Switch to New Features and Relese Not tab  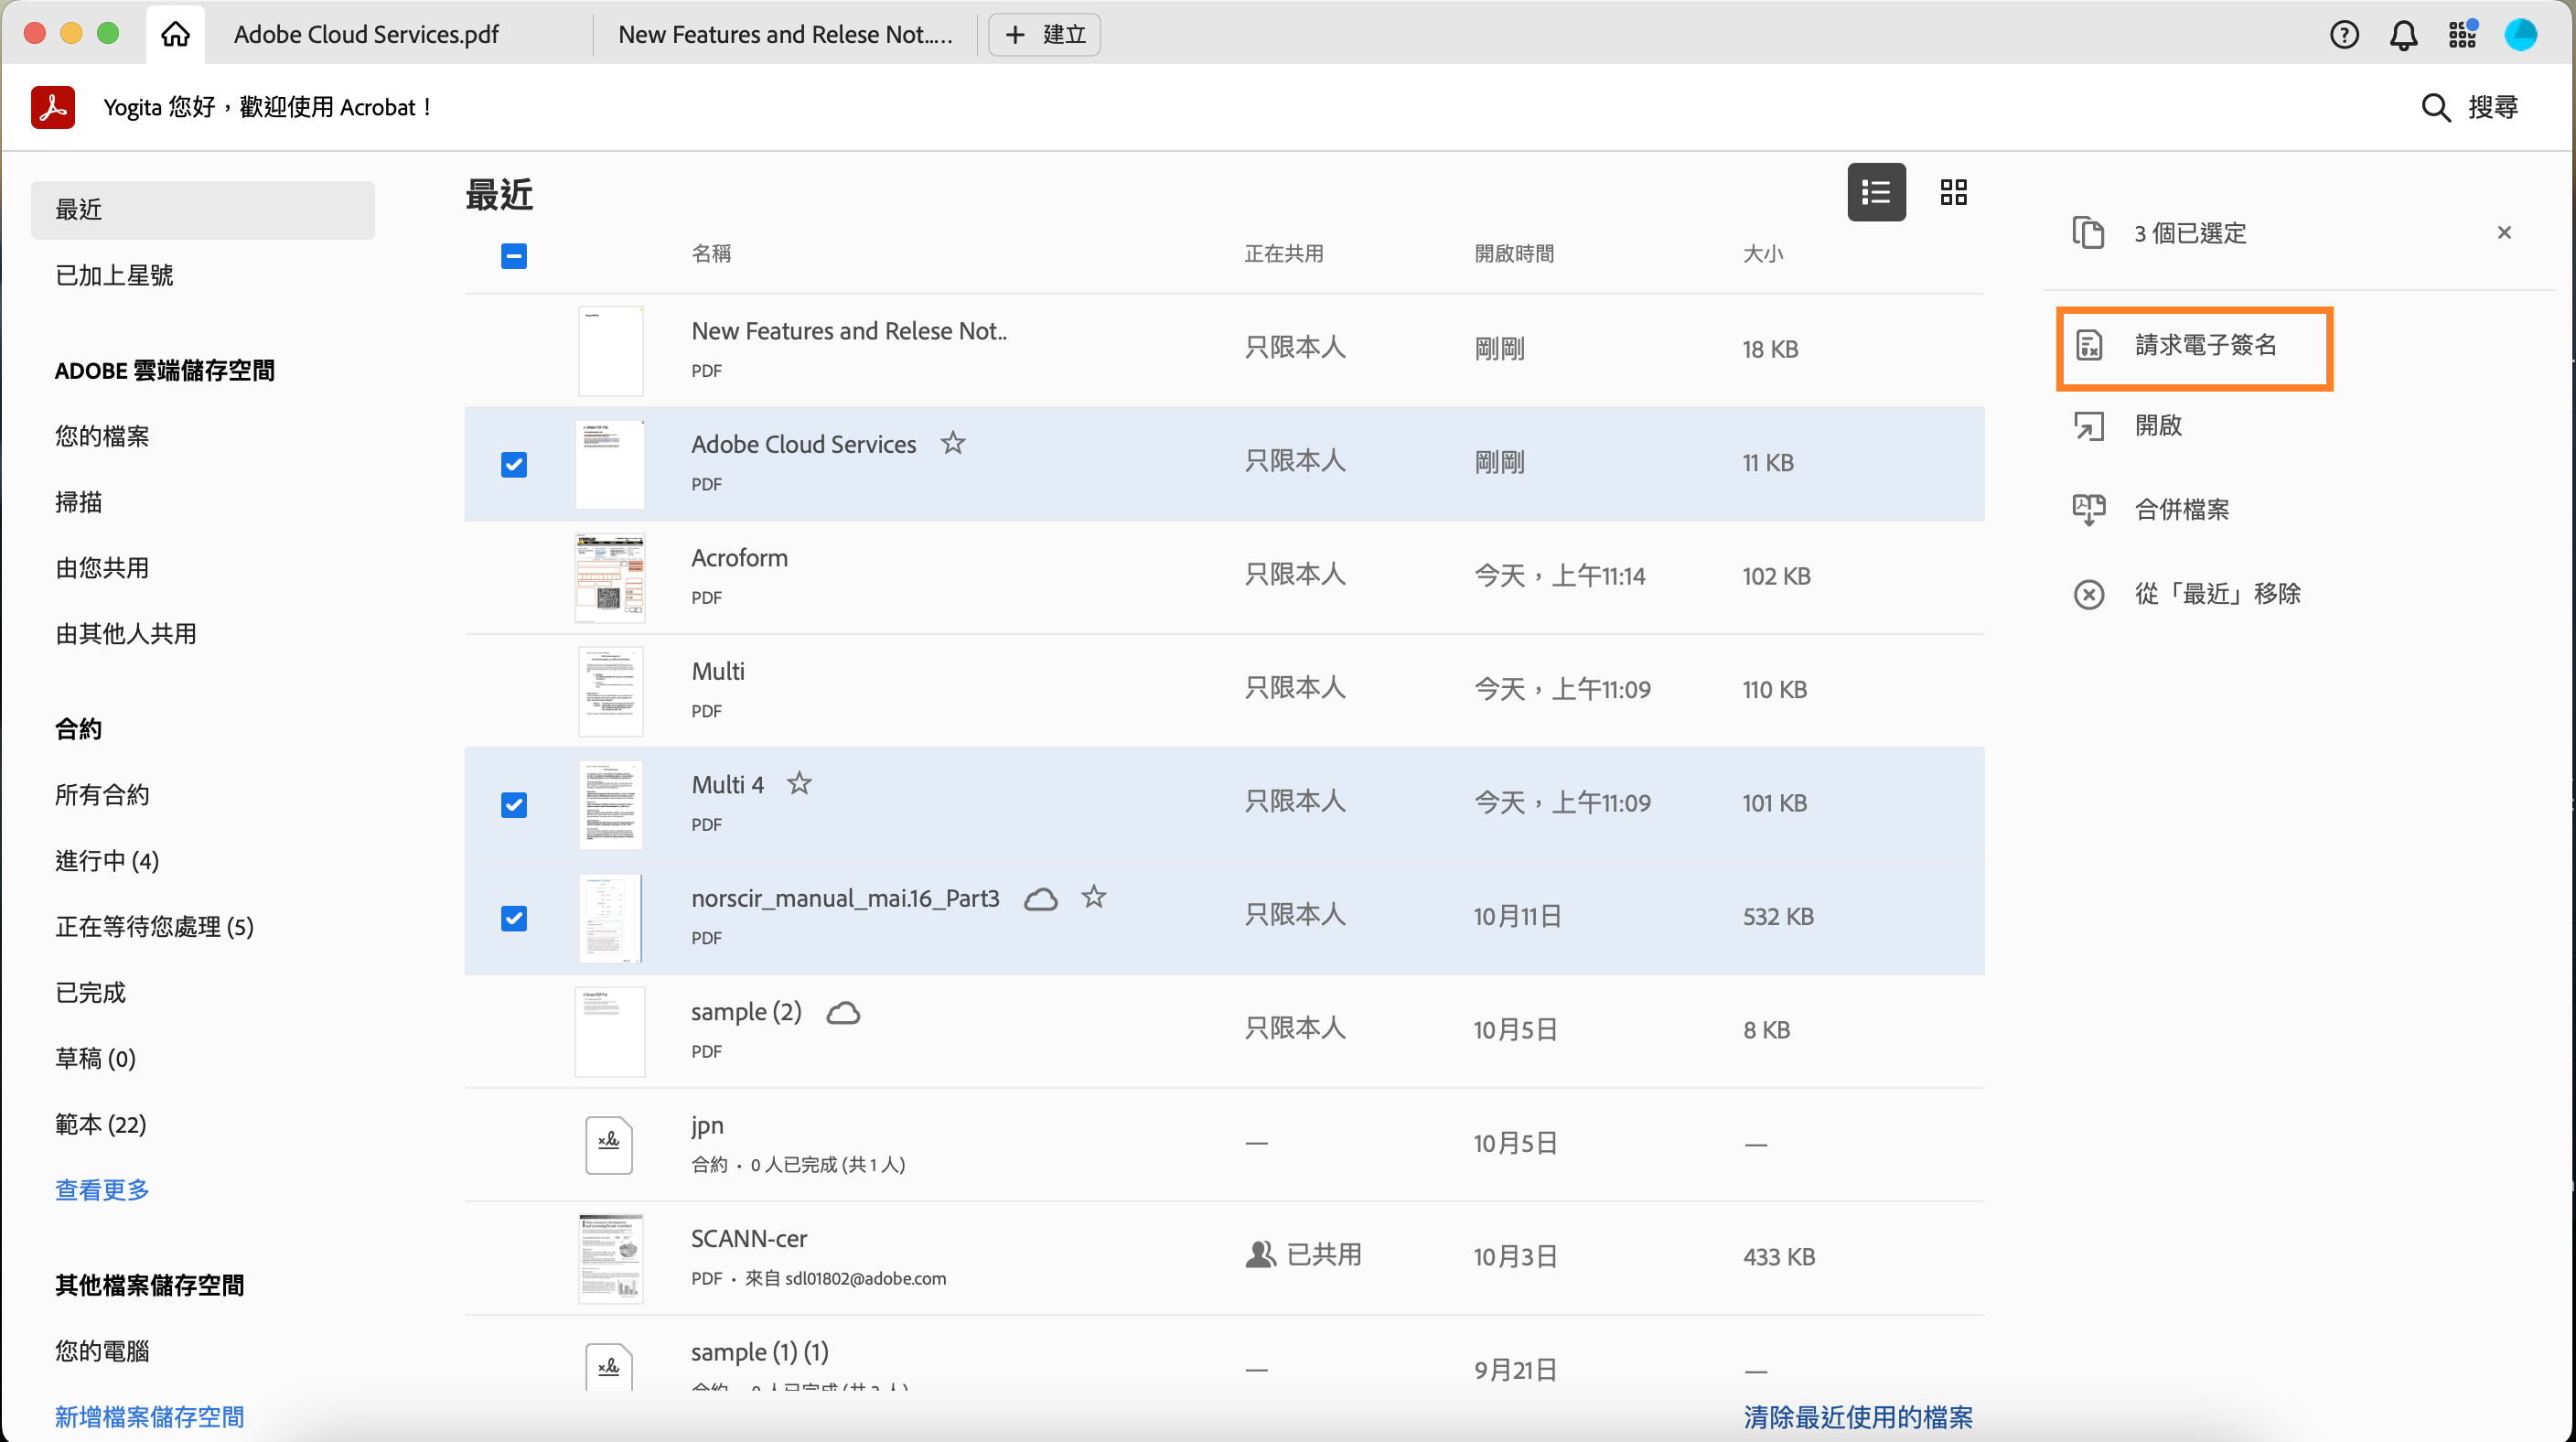(784, 35)
